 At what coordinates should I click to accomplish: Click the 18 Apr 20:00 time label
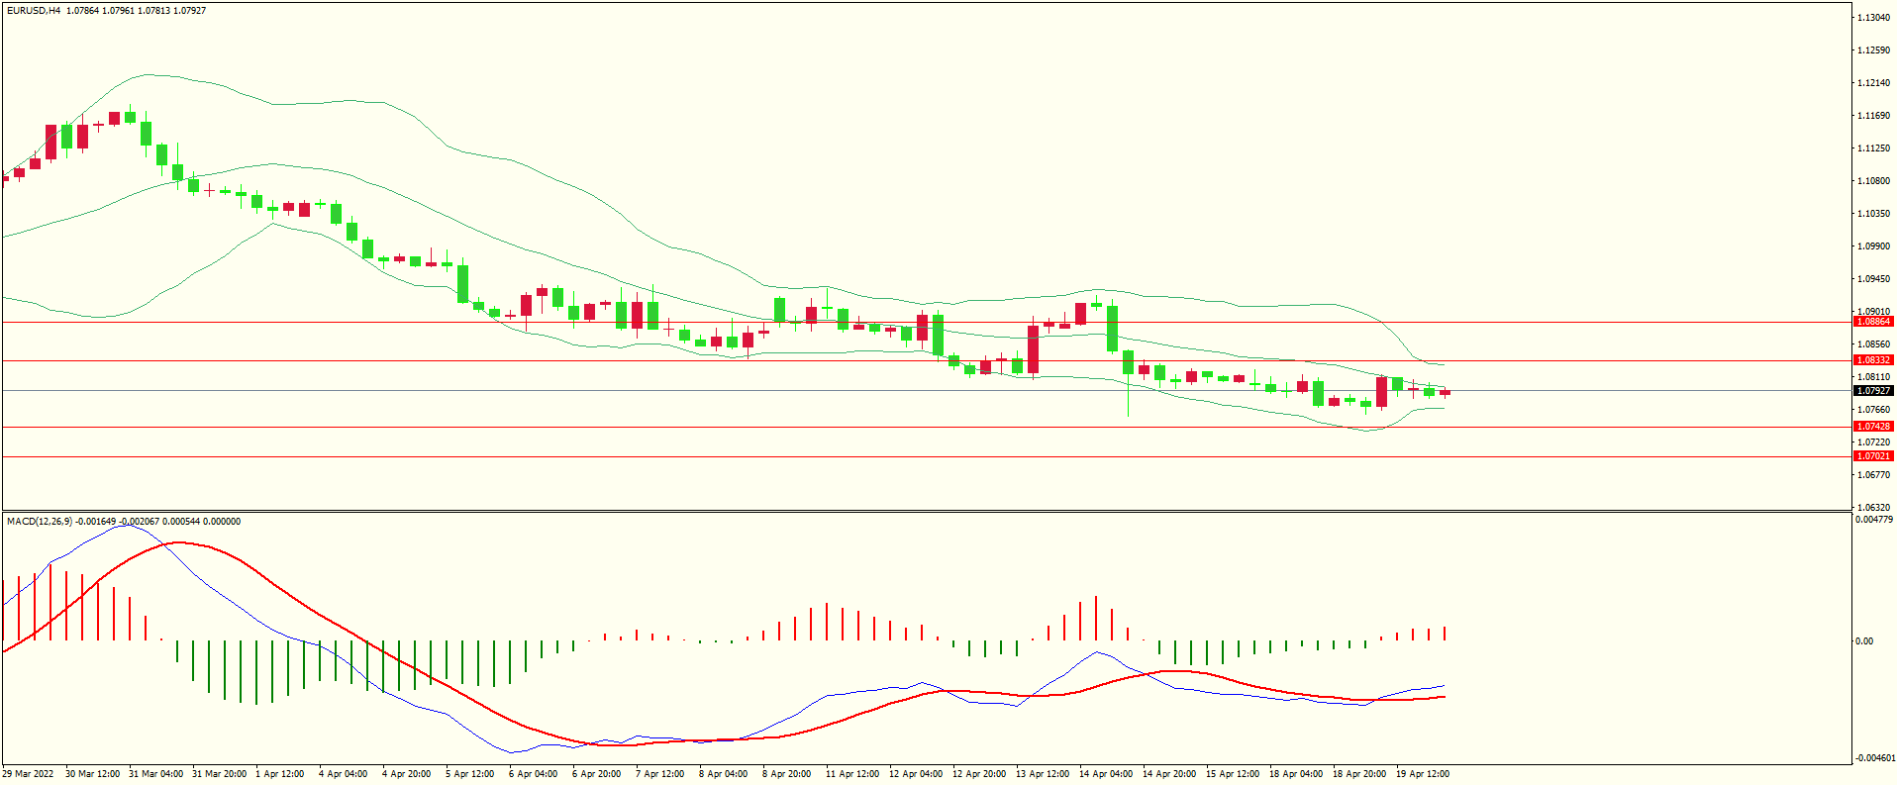pyautogui.click(x=1359, y=774)
